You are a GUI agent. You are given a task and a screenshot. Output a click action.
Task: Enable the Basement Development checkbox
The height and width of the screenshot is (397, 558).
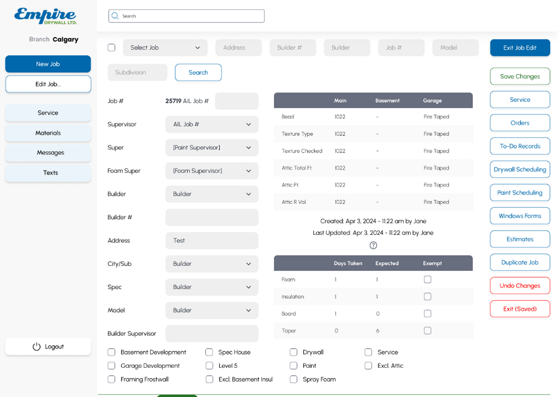[x=111, y=352]
